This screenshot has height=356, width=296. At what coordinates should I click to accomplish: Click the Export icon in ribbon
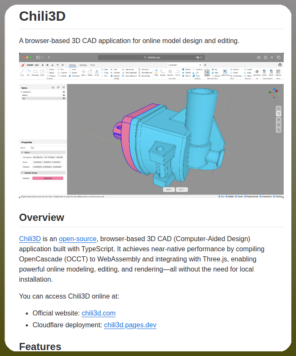[x=271, y=73]
